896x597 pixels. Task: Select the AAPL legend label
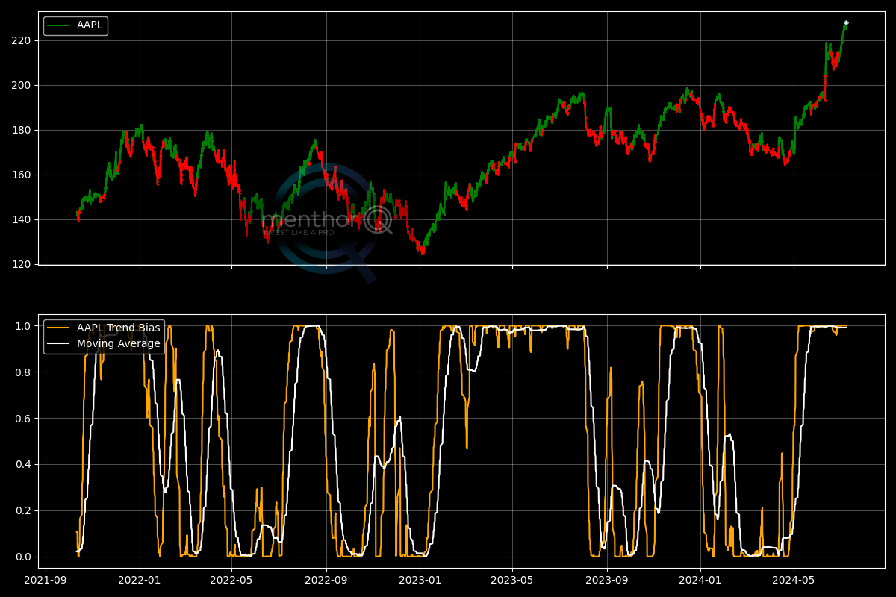(x=90, y=25)
